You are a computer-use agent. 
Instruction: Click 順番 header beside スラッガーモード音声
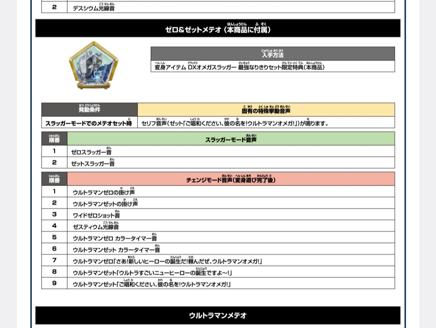[x=54, y=139]
